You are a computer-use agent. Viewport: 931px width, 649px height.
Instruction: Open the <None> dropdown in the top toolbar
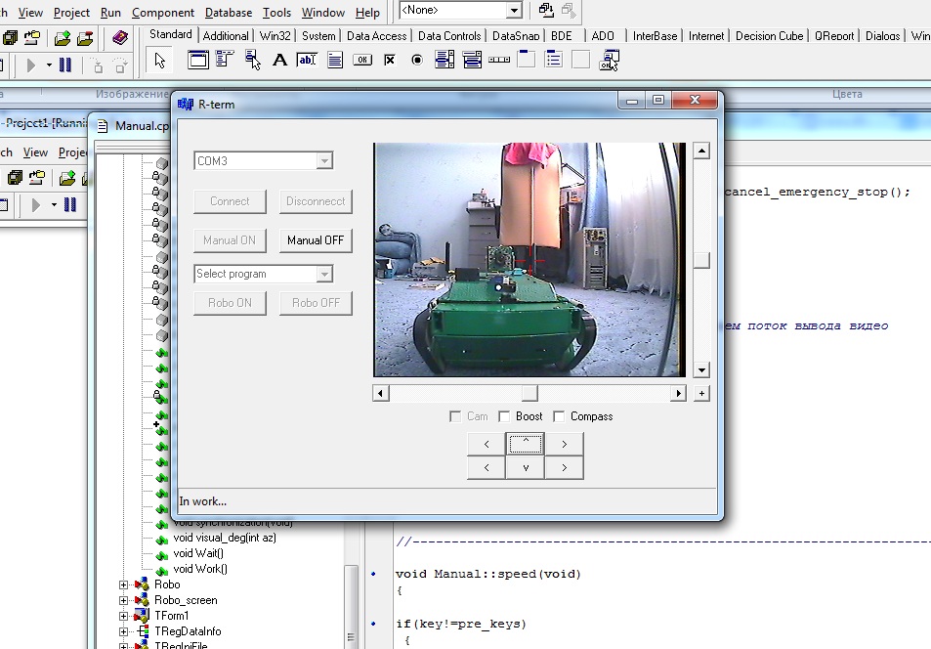pos(514,11)
